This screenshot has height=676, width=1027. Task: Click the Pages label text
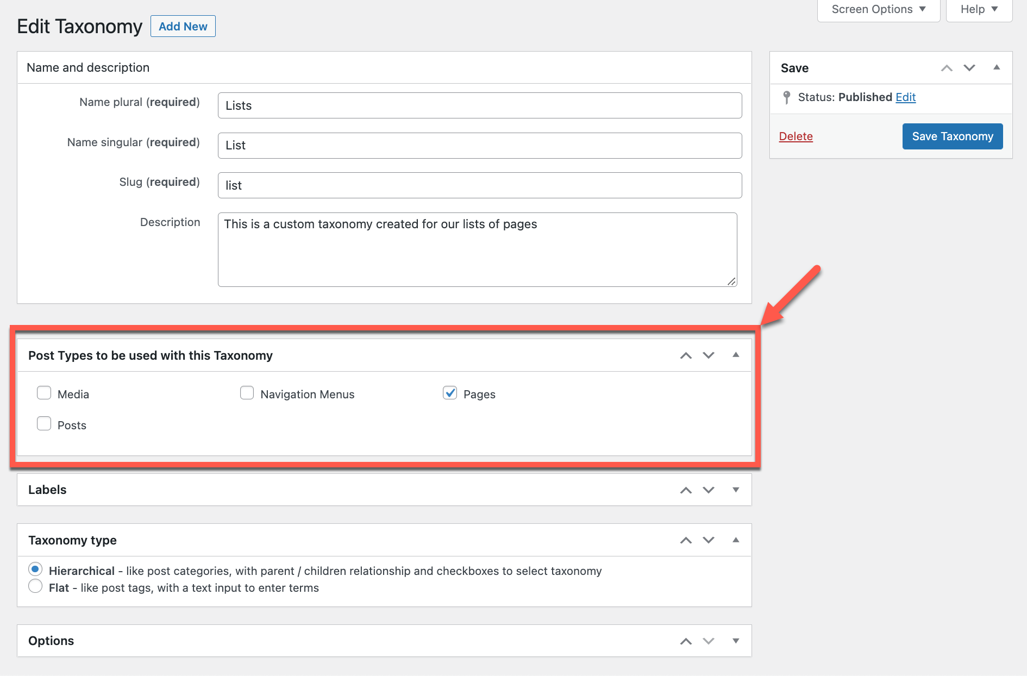pyautogui.click(x=479, y=394)
